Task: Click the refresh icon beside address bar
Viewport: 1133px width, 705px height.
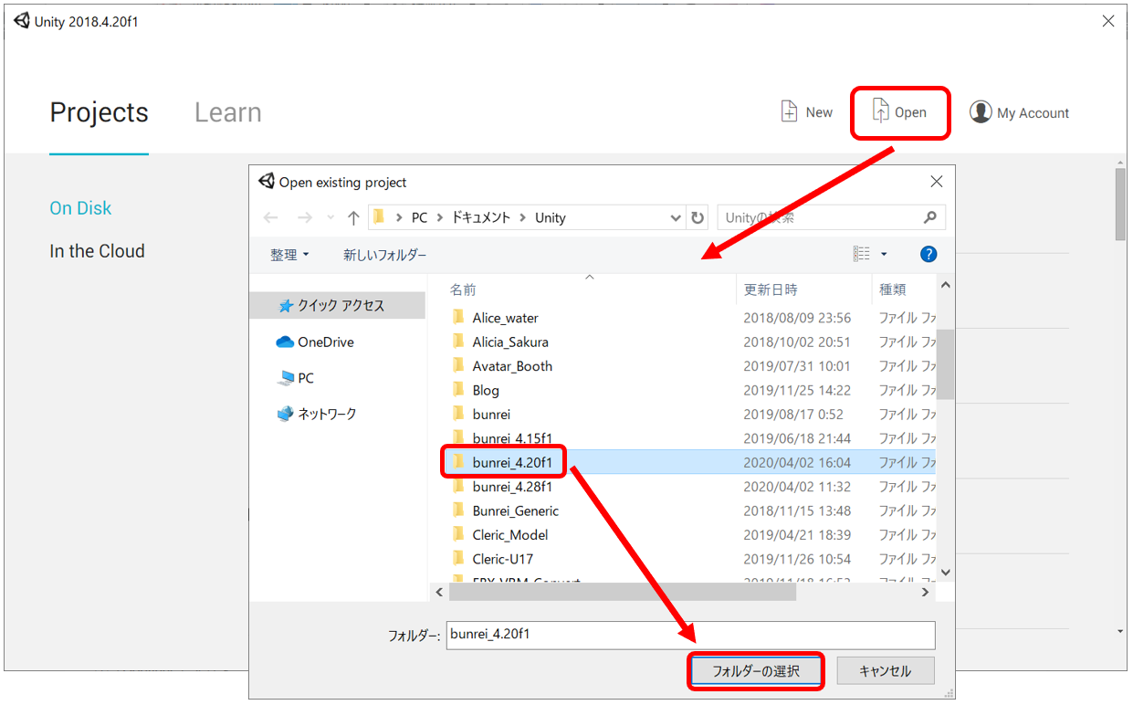Action: click(698, 217)
